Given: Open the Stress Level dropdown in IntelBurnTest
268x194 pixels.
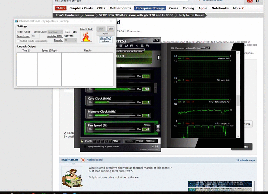Looking at the screenshot, I should click(55, 32).
